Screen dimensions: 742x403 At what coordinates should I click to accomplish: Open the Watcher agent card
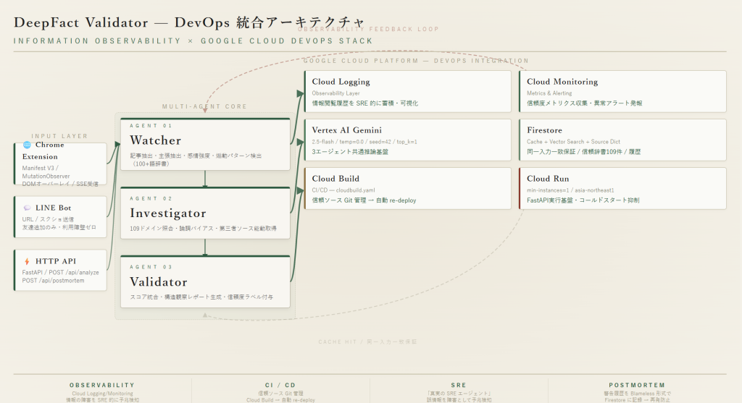(x=205, y=144)
